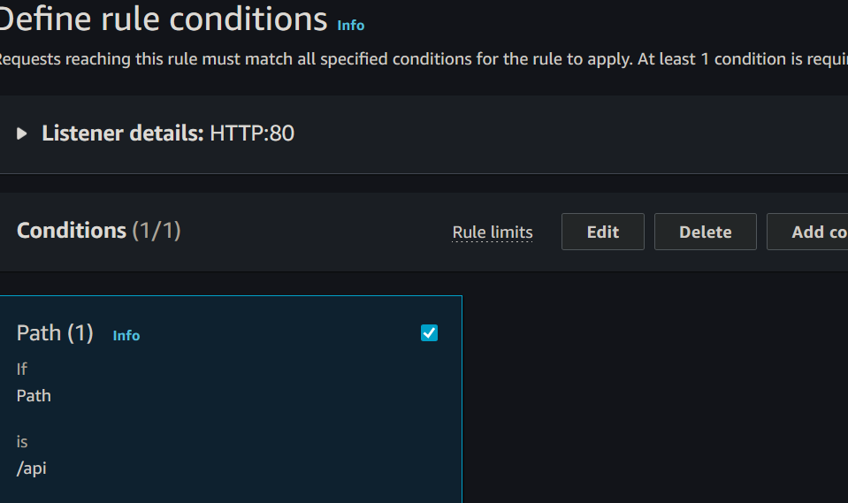Open Info beside Define rule conditions
Screen dimensions: 848x503
(x=350, y=25)
